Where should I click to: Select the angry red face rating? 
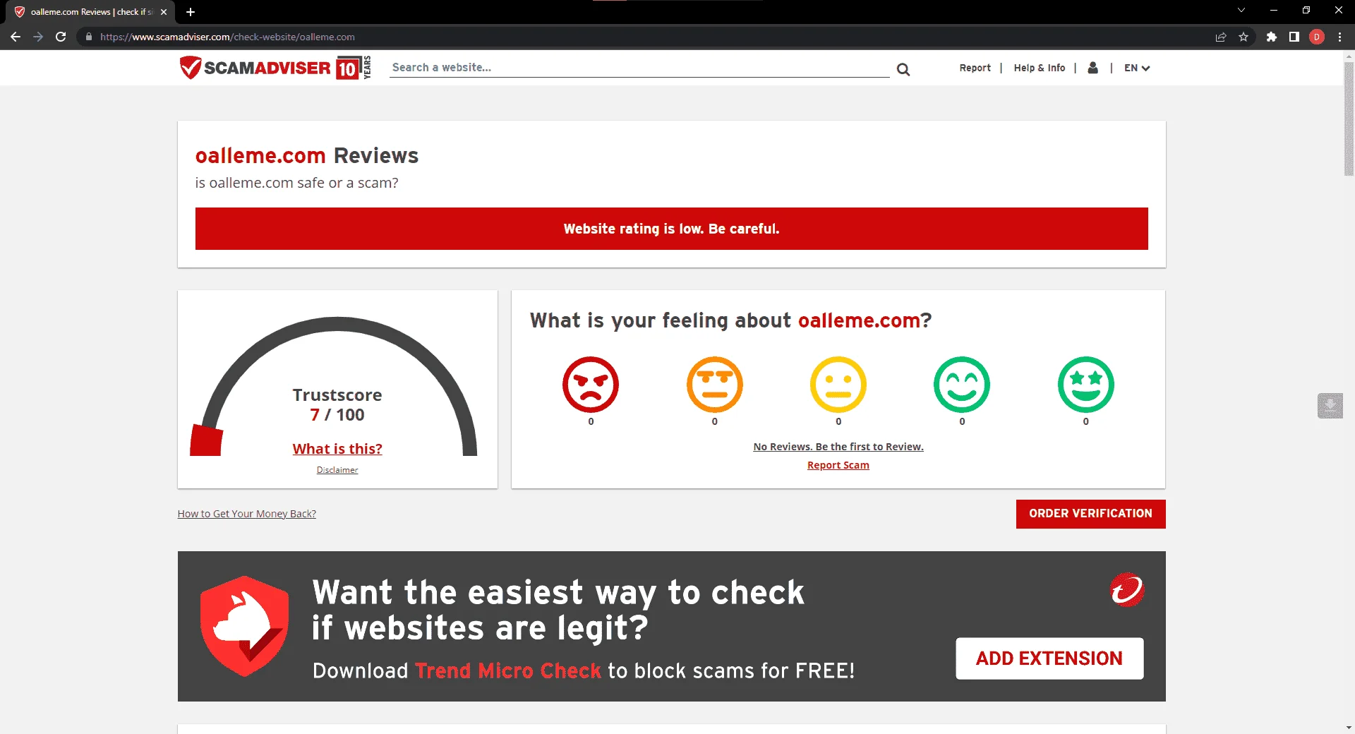591,385
